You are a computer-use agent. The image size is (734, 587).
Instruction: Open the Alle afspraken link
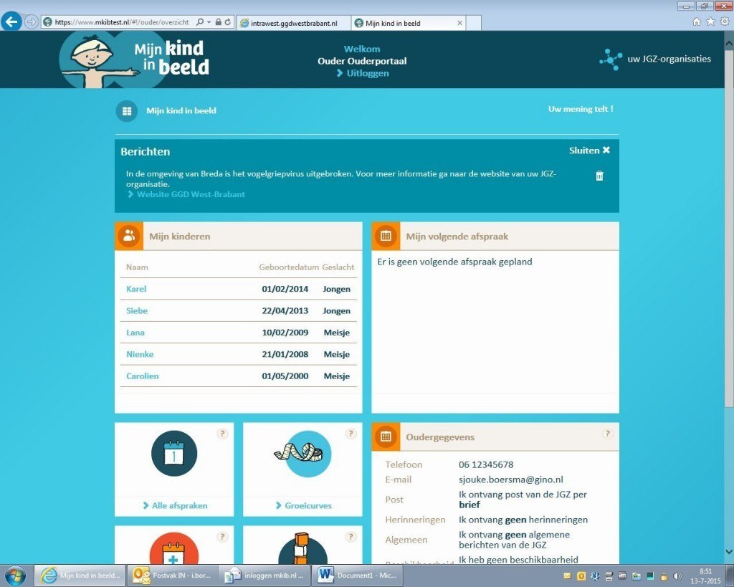coord(179,505)
